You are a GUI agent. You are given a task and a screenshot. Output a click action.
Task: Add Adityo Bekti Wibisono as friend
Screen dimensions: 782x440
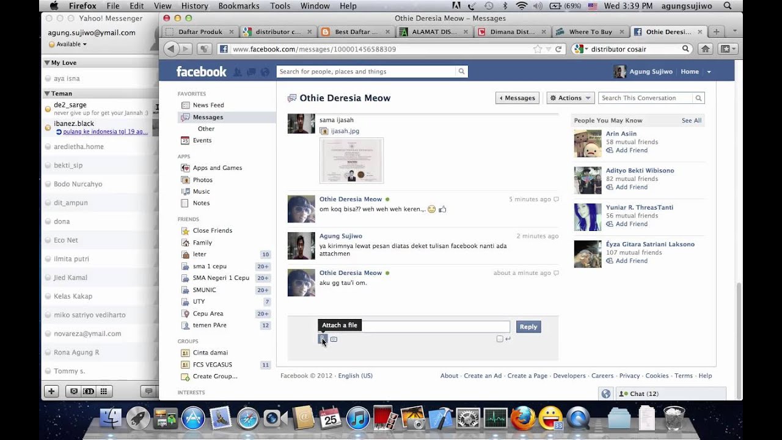[x=627, y=187]
